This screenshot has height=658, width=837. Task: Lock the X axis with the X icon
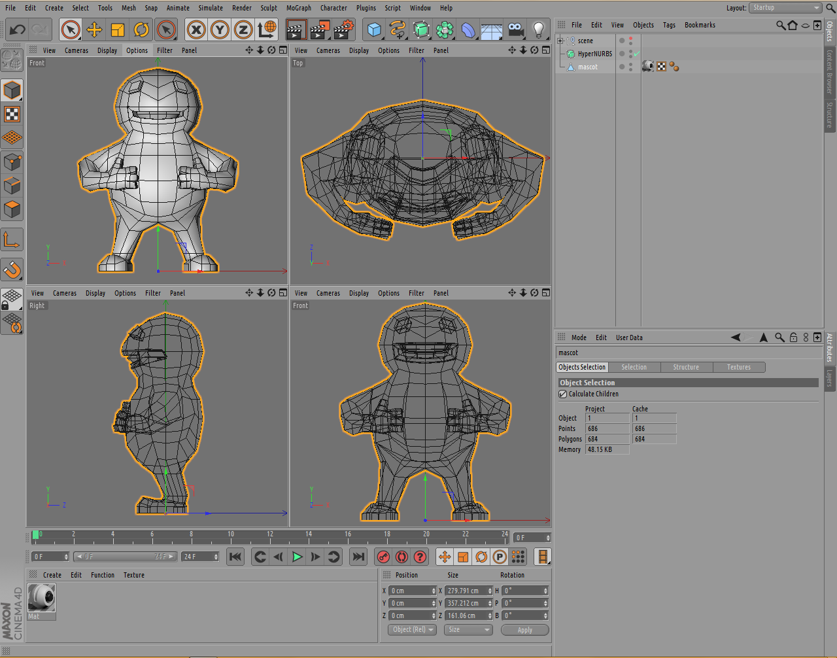196,29
